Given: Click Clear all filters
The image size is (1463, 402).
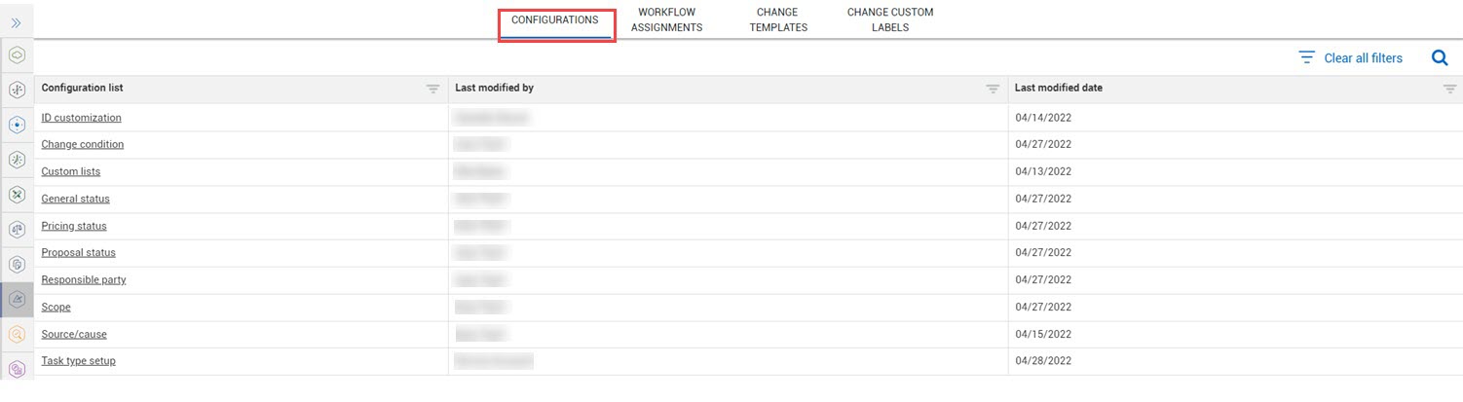Looking at the screenshot, I should click(x=1363, y=58).
